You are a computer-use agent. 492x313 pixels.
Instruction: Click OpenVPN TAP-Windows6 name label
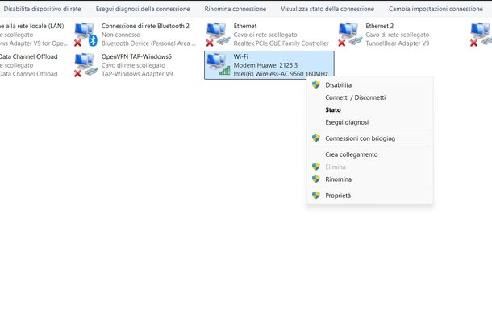pos(136,56)
